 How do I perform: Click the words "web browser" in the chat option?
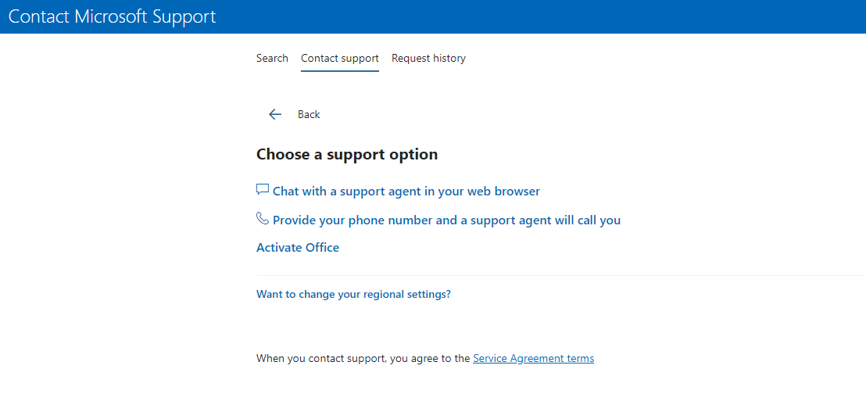pyautogui.click(x=503, y=192)
